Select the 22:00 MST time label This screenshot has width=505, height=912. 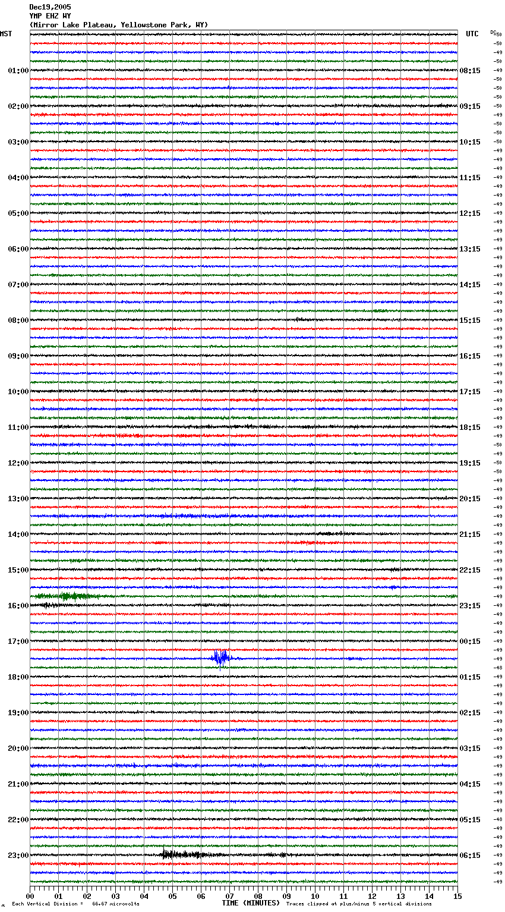(x=18, y=820)
